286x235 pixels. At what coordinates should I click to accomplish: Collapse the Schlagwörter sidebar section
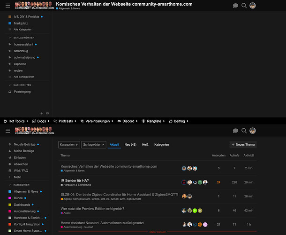(22, 38)
